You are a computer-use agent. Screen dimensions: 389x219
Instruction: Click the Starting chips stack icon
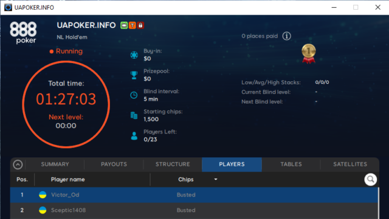click(134, 115)
